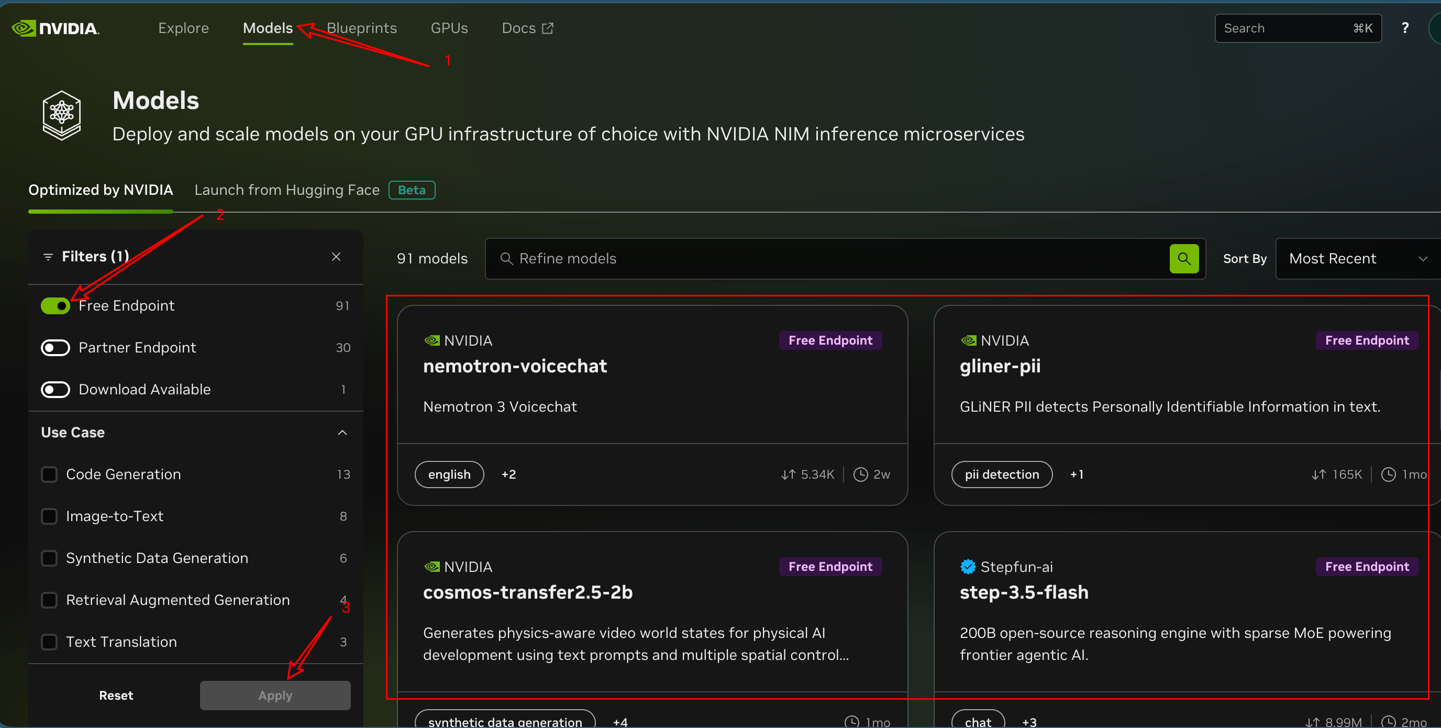Click the Models hexagon header icon
Image resolution: width=1441 pixels, height=728 pixels.
point(62,115)
